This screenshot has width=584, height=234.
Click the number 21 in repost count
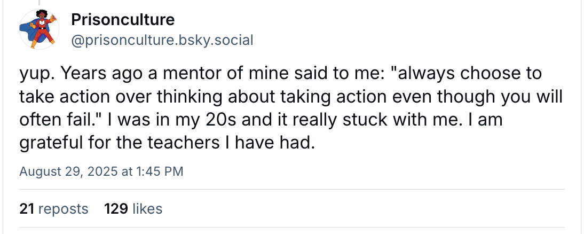coord(27,208)
